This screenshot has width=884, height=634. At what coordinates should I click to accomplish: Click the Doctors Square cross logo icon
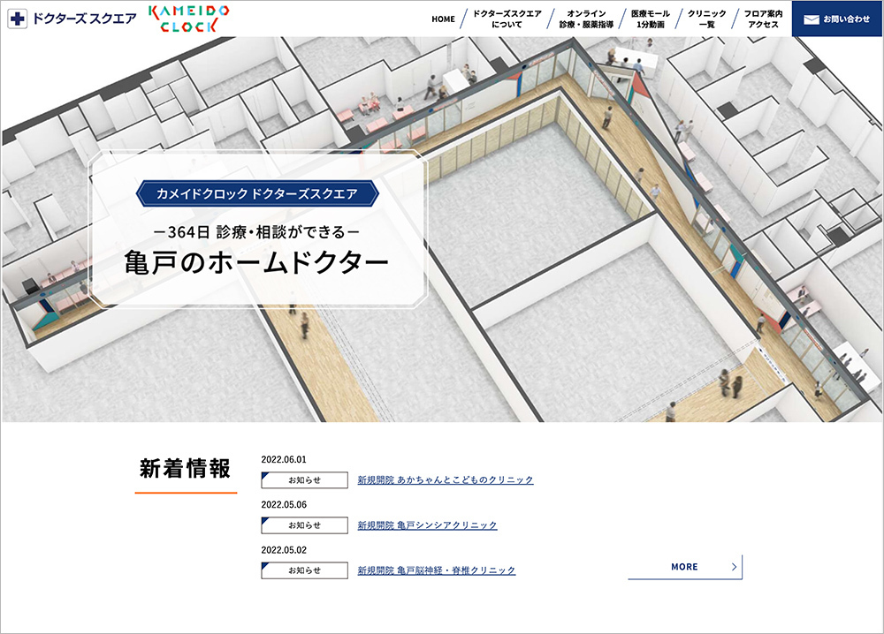tap(18, 19)
